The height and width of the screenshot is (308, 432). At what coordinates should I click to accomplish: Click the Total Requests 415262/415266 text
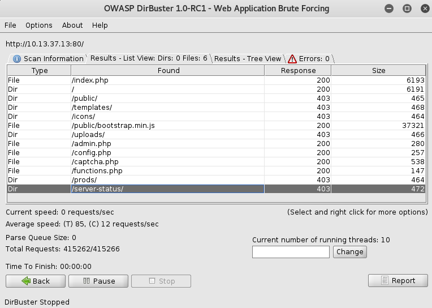pyautogui.click(x=63, y=249)
